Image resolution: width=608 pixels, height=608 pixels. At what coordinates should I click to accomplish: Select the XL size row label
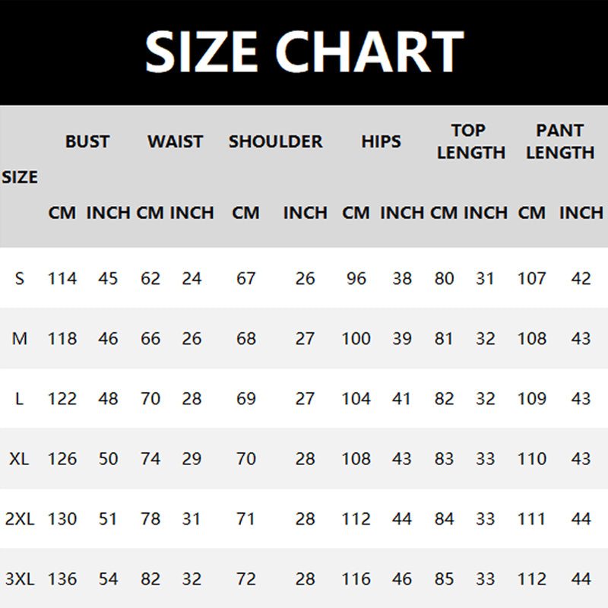(x=20, y=458)
